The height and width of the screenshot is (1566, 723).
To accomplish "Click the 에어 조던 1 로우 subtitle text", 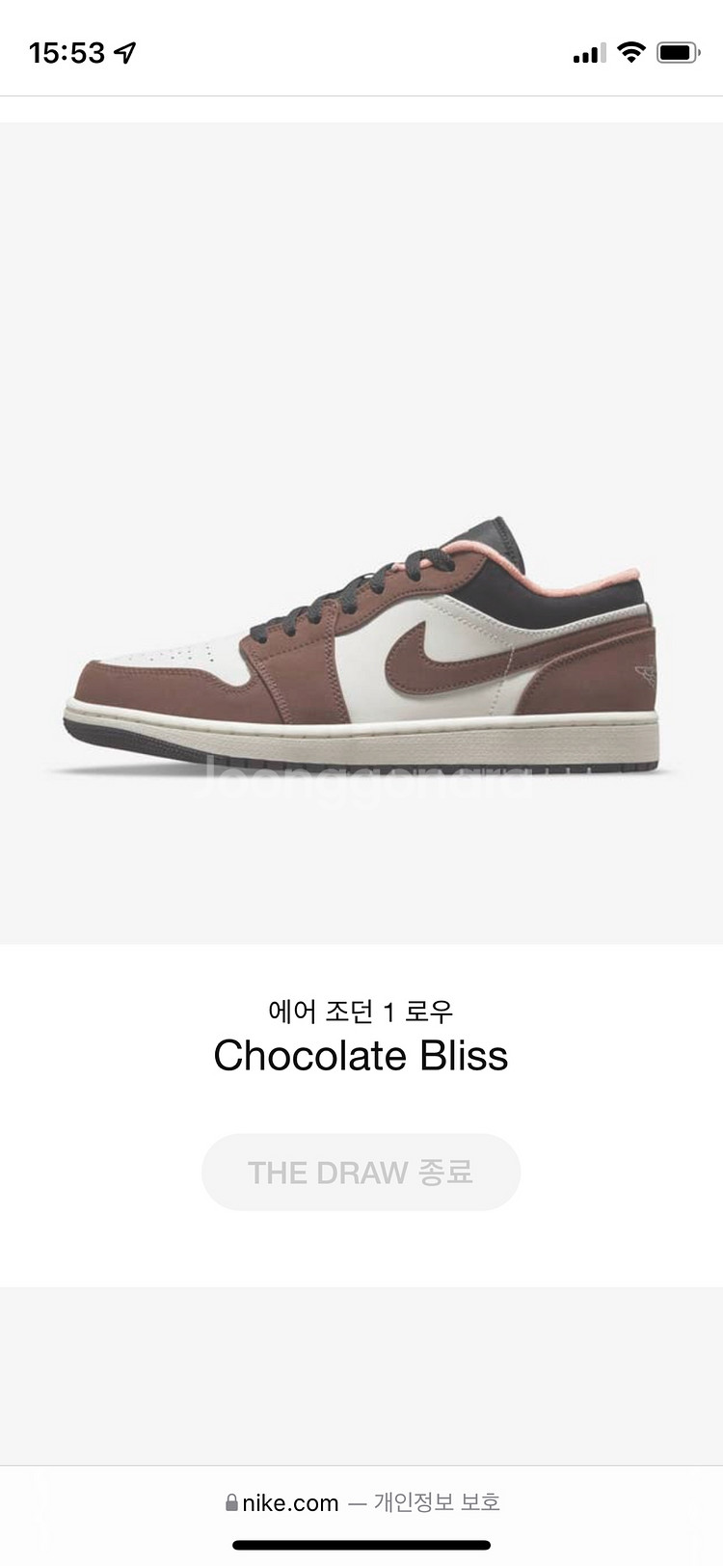I will 361,1011.
